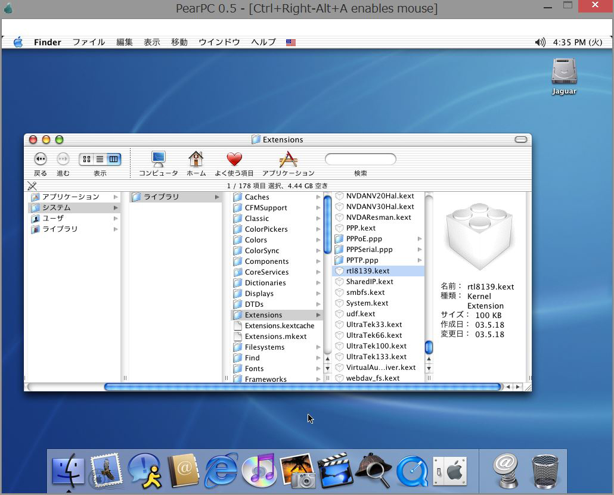614x495 pixels.
Task: Open the US flag input menu
Action: pos(290,42)
